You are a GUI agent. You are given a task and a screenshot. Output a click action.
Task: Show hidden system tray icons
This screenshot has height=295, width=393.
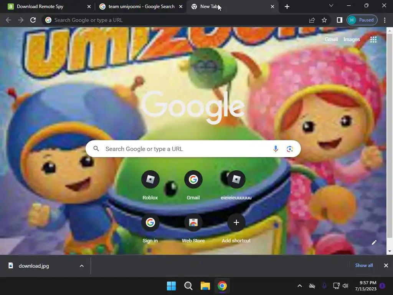tap(299, 286)
